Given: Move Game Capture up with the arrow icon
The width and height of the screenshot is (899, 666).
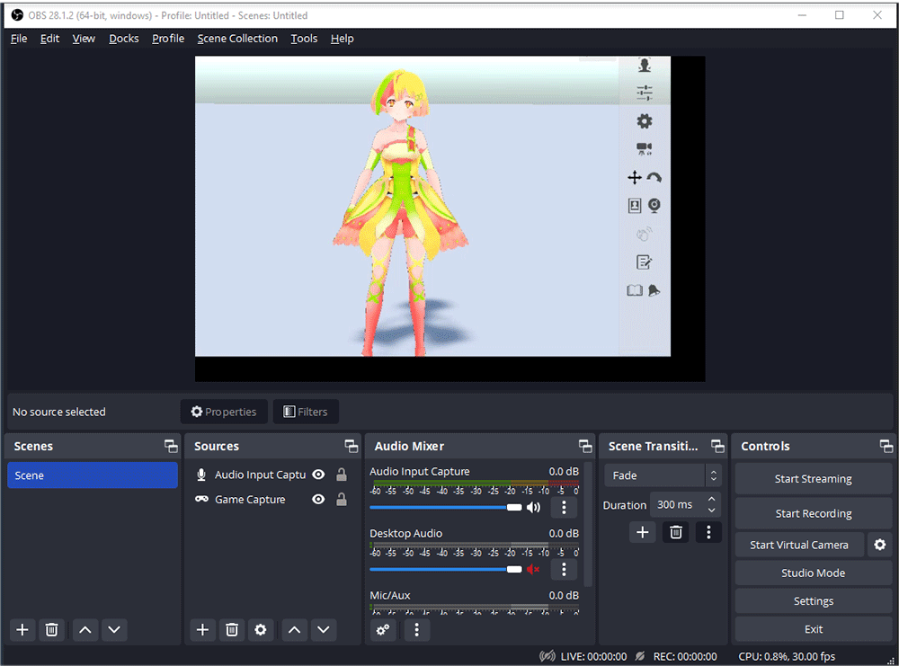Looking at the screenshot, I should [x=294, y=629].
